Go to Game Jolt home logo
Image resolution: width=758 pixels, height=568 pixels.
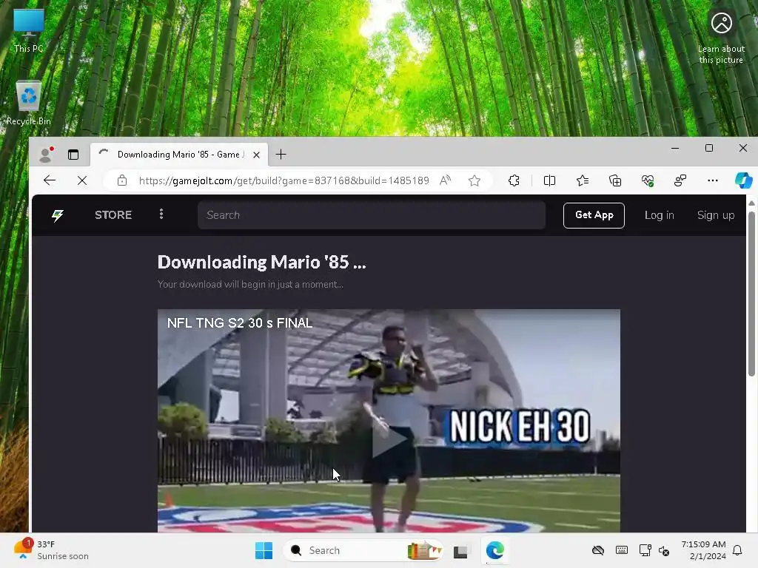pyautogui.click(x=58, y=215)
